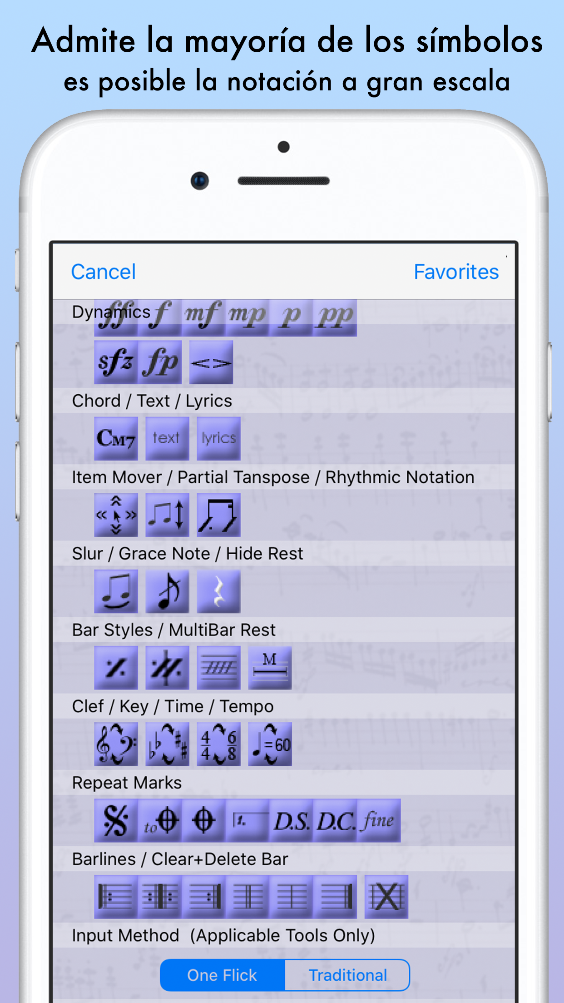Open the Item Mover arrows tool
This screenshot has width=564, height=1003.
(116, 515)
